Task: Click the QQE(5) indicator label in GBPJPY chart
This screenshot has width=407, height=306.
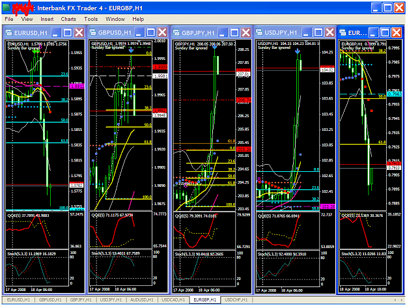Action: (196, 216)
